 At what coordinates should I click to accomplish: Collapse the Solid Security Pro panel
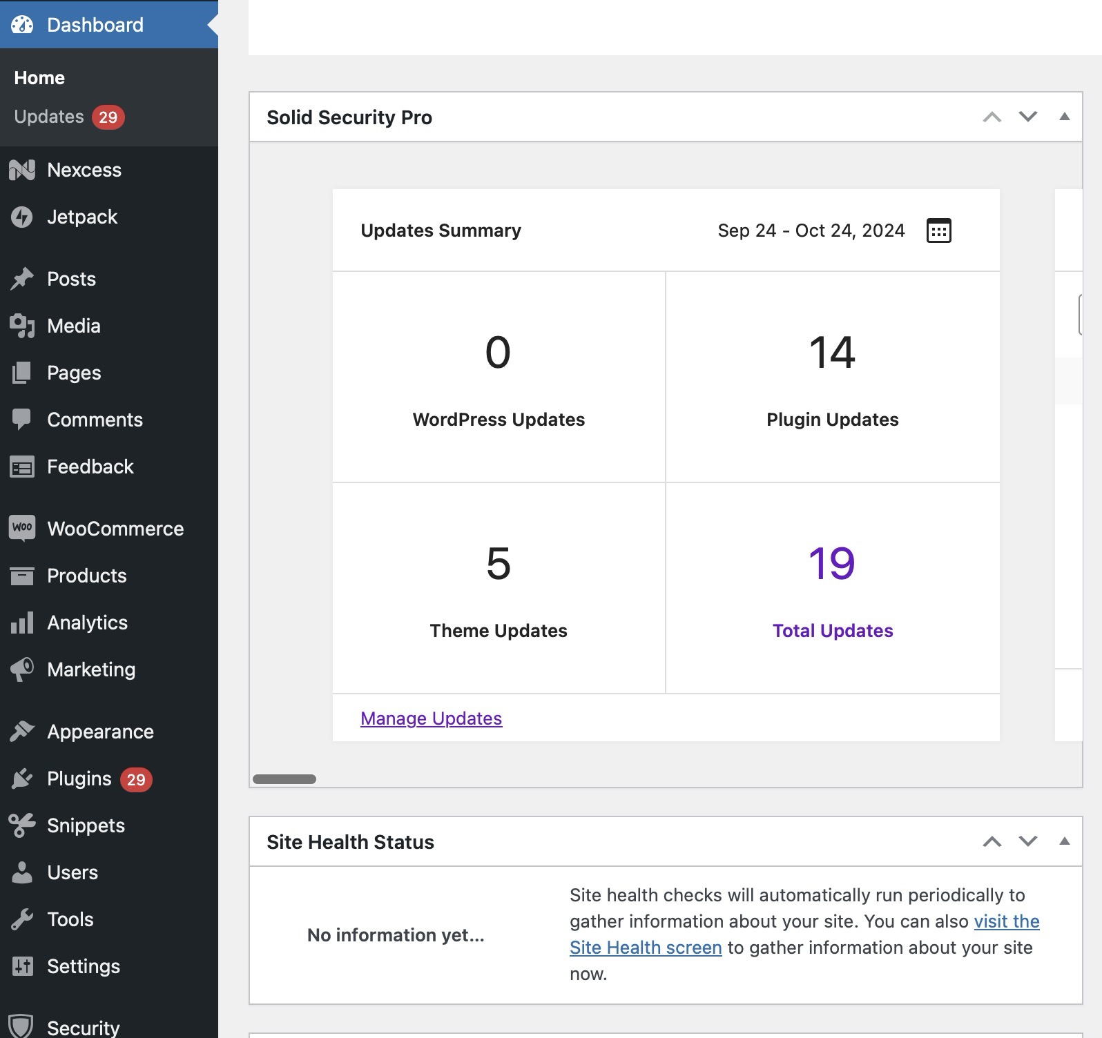[x=1064, y=117]
